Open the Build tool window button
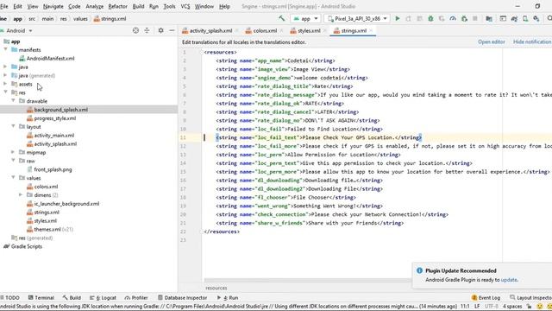Image resolution: width=552 pixels, height=311 pixels. [72, 297]
